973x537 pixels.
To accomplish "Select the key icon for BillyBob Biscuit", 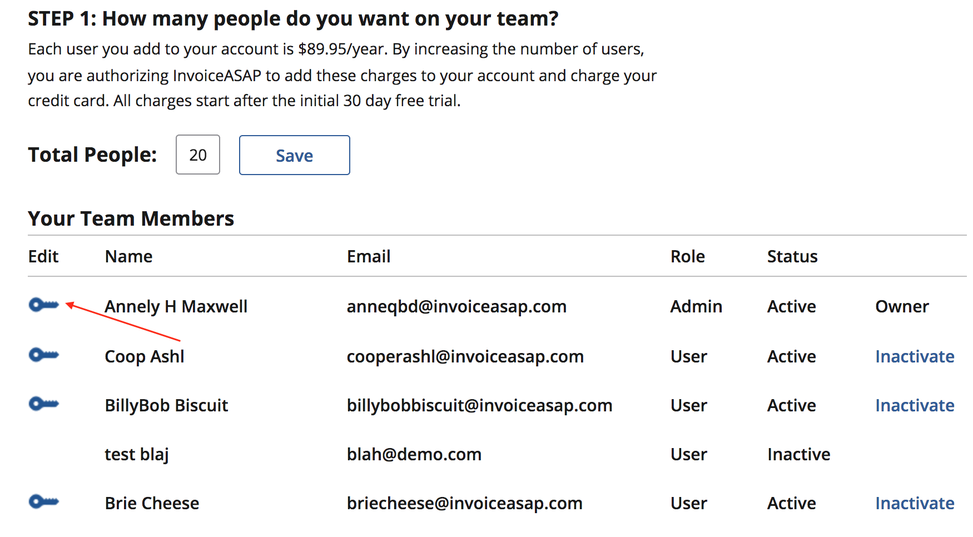I will tap(43, 404).
